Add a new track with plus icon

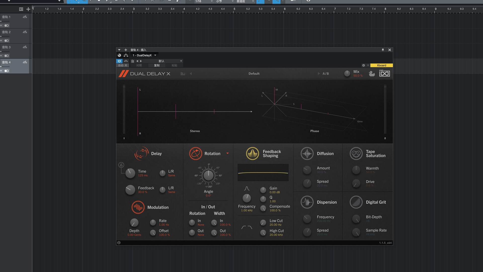click(28, 9)
